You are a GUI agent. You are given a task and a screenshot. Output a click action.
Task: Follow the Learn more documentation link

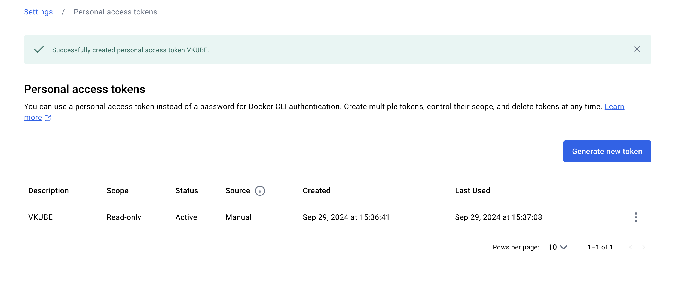[614, 107]
